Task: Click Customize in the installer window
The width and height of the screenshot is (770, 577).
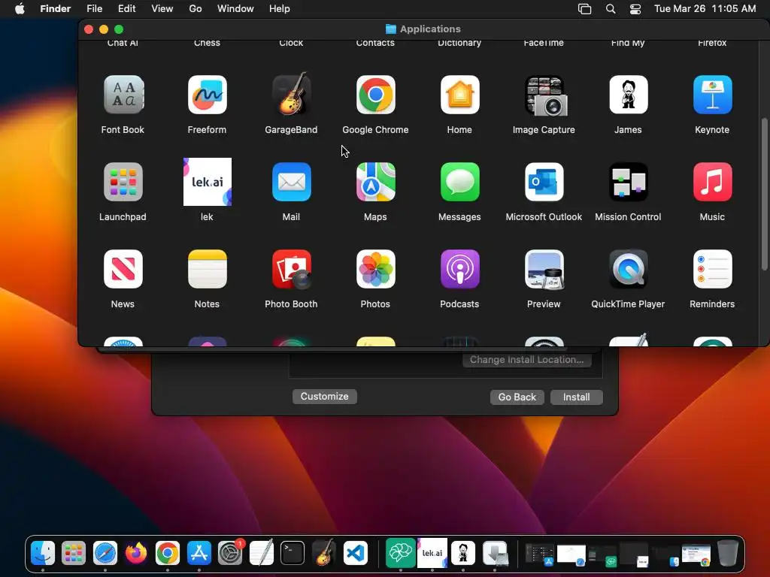Action: pyautogui.click(x=325, y=397)
